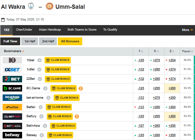
Task: Click the Betfury info icon
Action: pyautogui.click(x=42, y=117)
